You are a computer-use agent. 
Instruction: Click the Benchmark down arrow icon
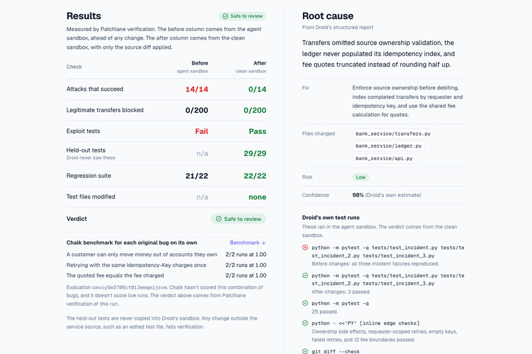pyautogui.click(x=264, y=243)
